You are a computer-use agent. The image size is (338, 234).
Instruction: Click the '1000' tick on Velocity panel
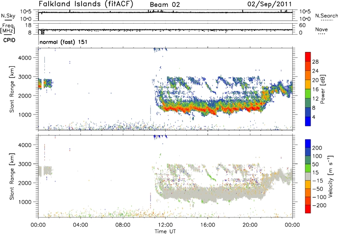point(25,202)
